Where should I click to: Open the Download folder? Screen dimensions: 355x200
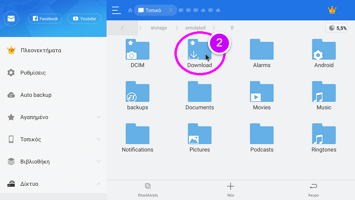(200, 53)
